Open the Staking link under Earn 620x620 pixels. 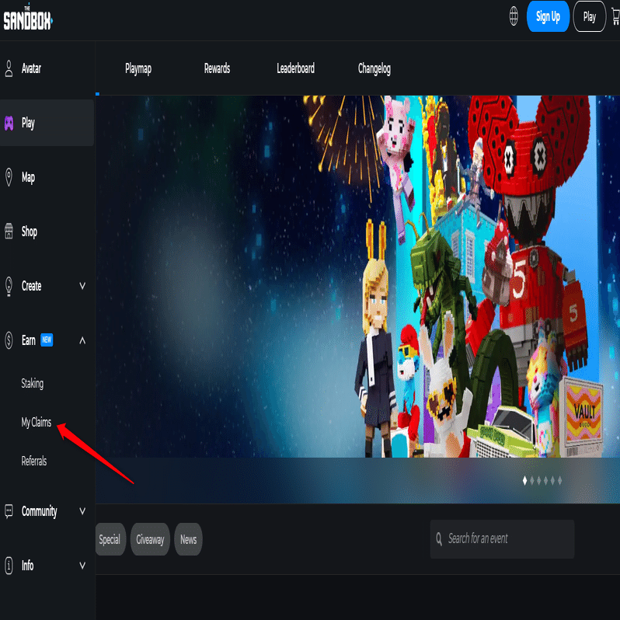click(33, 383)
